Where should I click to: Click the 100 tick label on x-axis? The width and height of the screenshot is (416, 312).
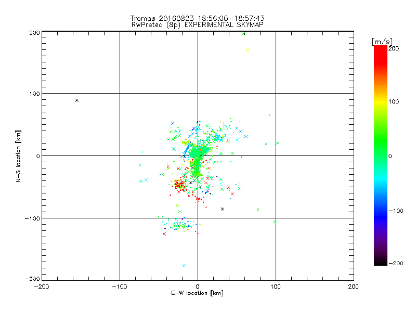click(276, 287)
